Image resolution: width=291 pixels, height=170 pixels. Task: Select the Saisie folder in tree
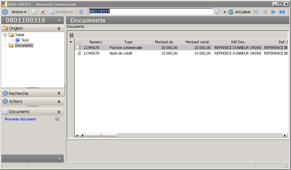click(20, 35)
